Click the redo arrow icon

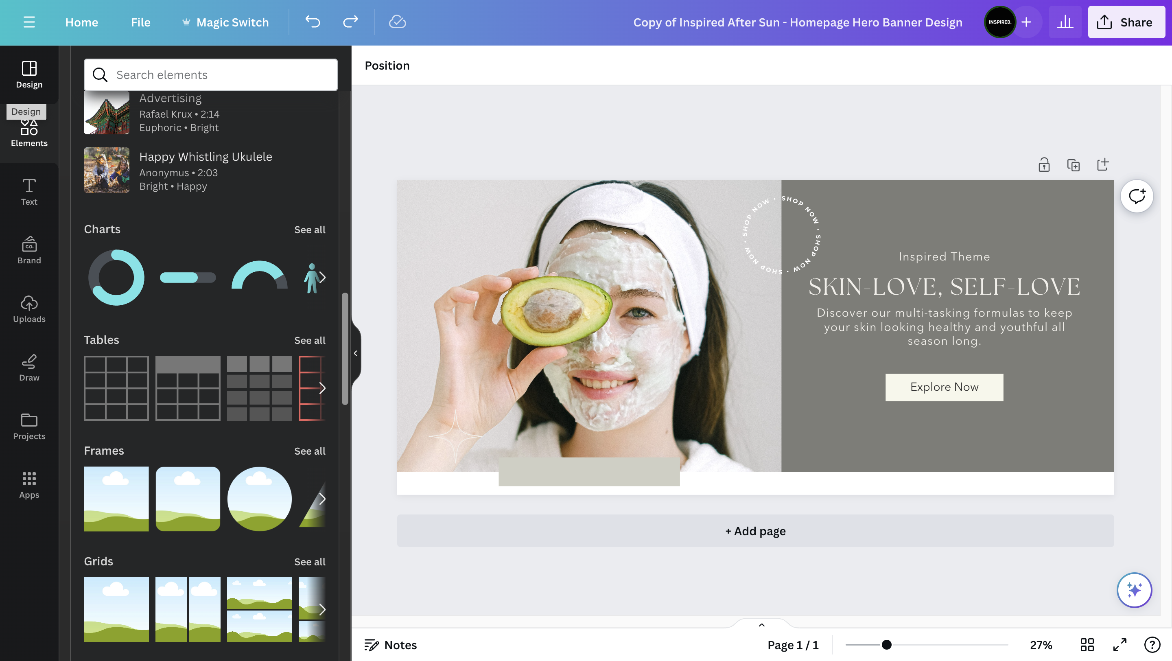click(350, 22)
